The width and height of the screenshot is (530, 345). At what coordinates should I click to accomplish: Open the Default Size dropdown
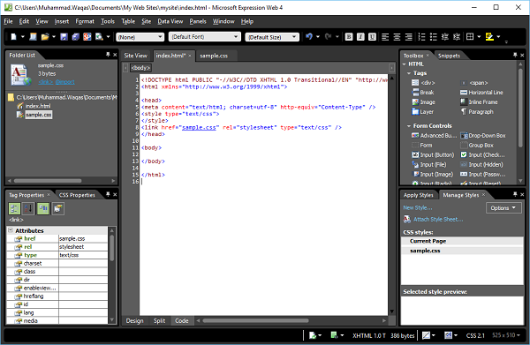[x=272, y=37]
